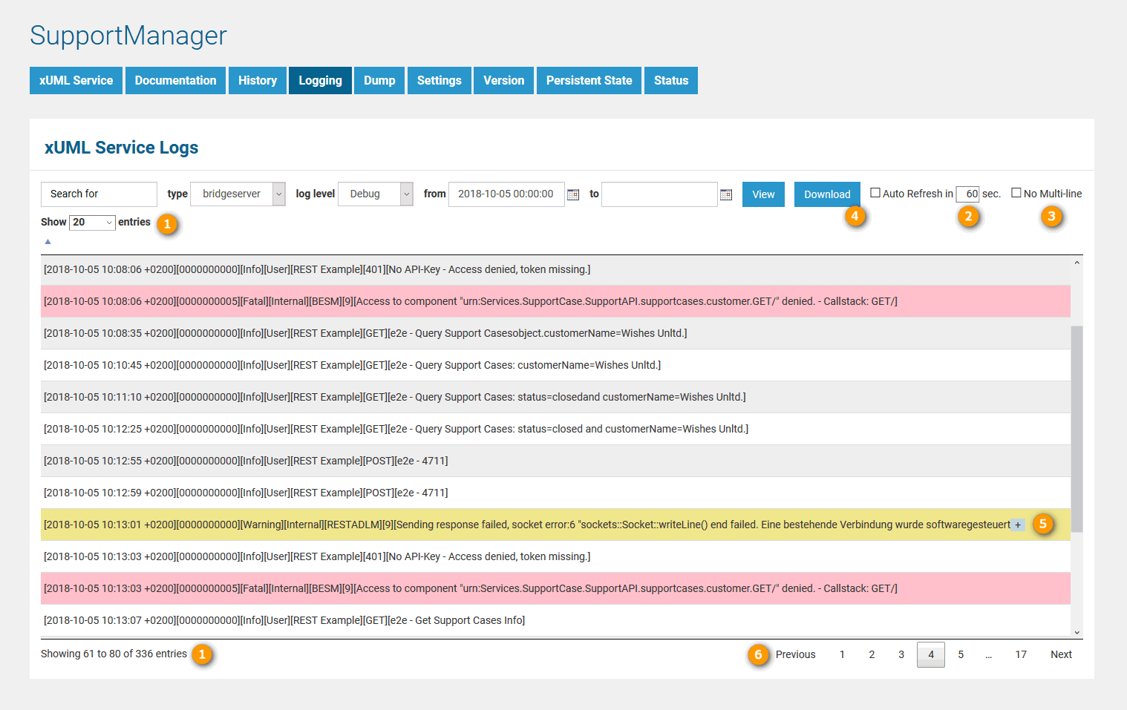This screenshot has width=1127, height=710.
Task: Click Next to view more entries
Action: coord(1061,654)
